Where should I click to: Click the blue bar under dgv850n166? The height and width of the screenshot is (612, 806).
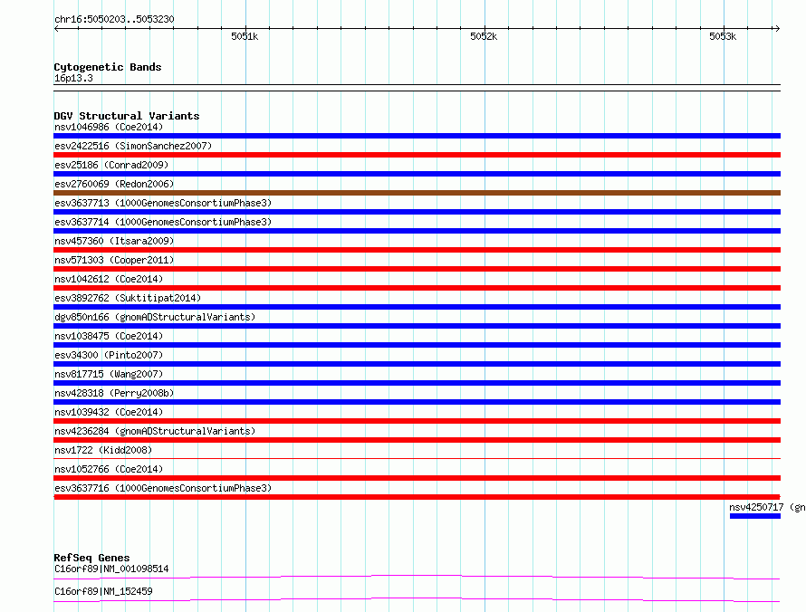point(417,326)
